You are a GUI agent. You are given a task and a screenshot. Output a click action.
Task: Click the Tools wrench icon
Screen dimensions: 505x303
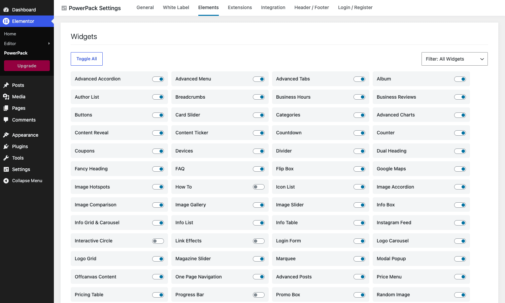[x=6, y=158]
